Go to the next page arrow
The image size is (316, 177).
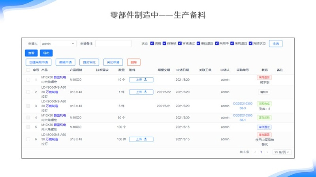267,152
